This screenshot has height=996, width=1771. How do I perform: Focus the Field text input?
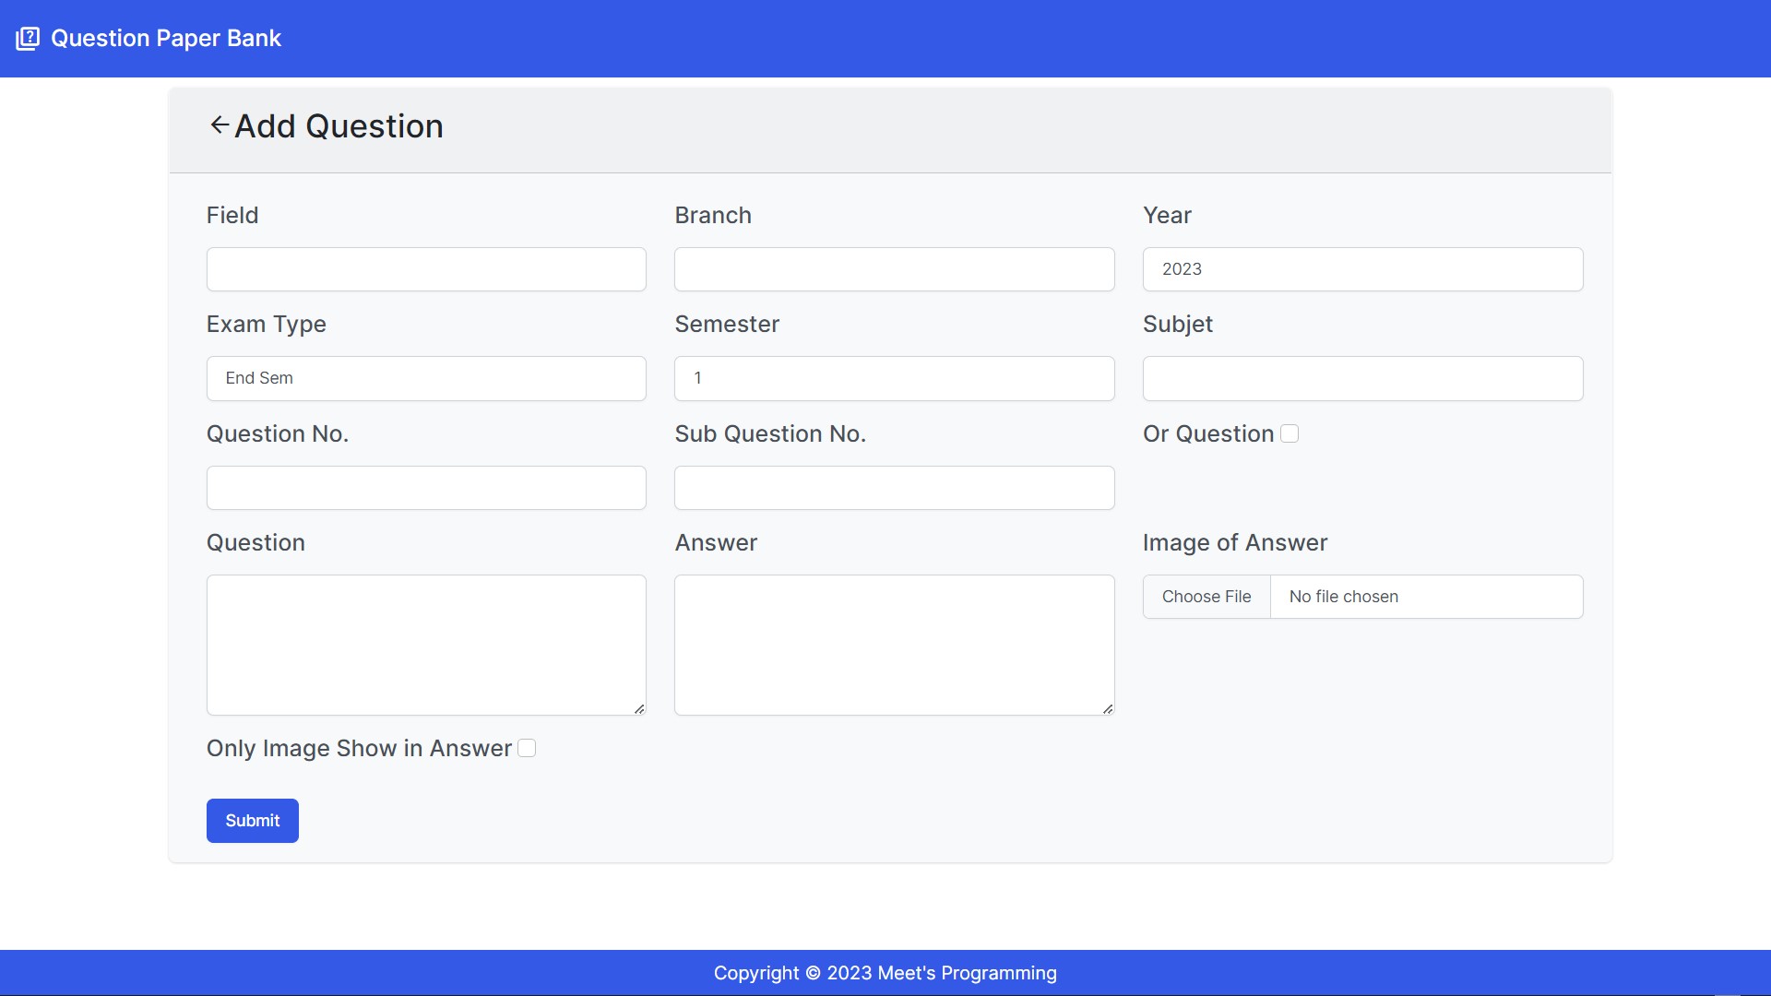coord(426,269)
